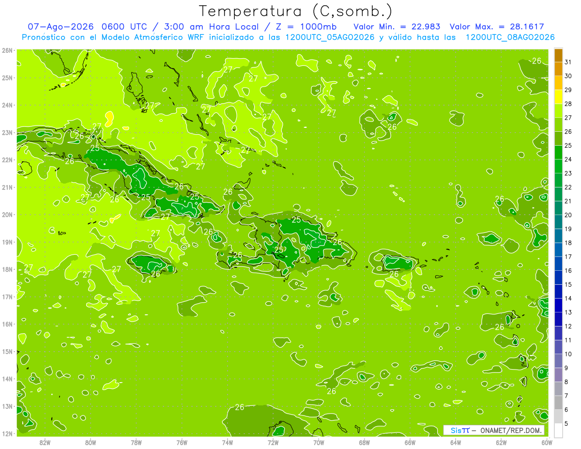
Task: Click the legend value "15"
Action: tap(568, 284)
